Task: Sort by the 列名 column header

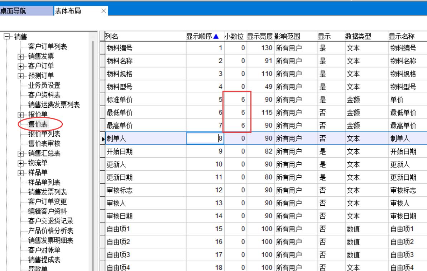Action: click(112, 37)
